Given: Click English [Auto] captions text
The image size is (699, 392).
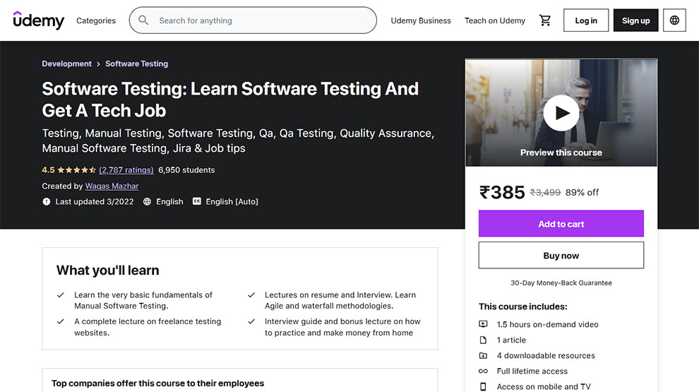Looking at the screenshot, I should click(232, 201).
